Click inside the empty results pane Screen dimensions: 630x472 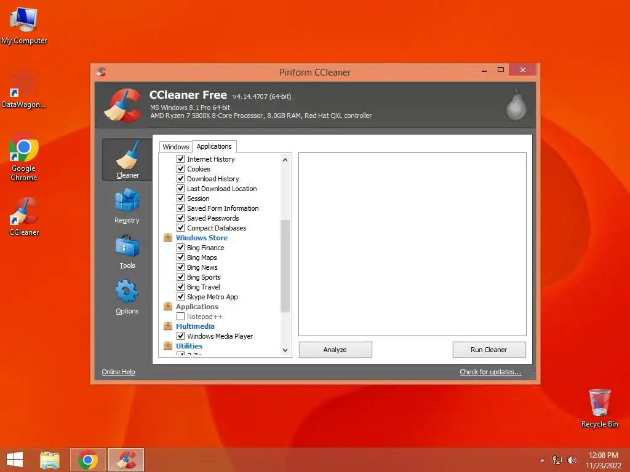click(412, 244)
